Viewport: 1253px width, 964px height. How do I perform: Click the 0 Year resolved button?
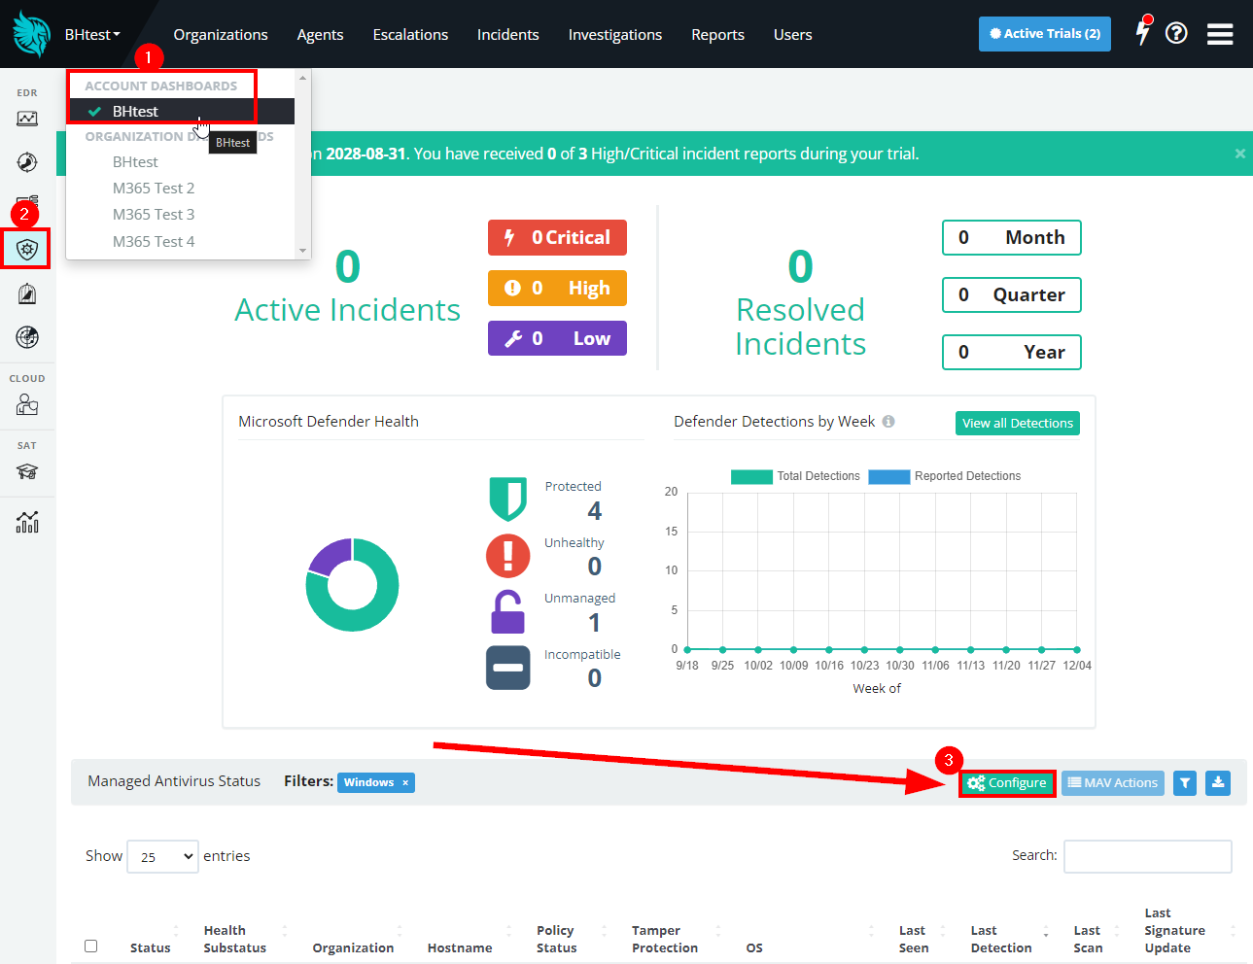click(x=1012, y=353)
